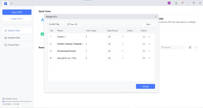Click the Open PDF button
The height and width of the screenshot is (108, 203).
pyautogui.click(x=17, y=12)
